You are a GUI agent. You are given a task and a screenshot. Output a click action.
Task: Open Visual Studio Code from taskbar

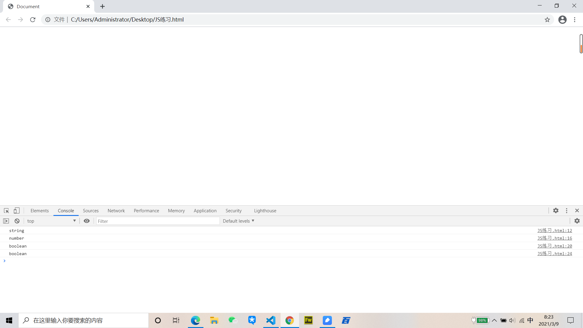pyautogui.click(x=271, y=320)
